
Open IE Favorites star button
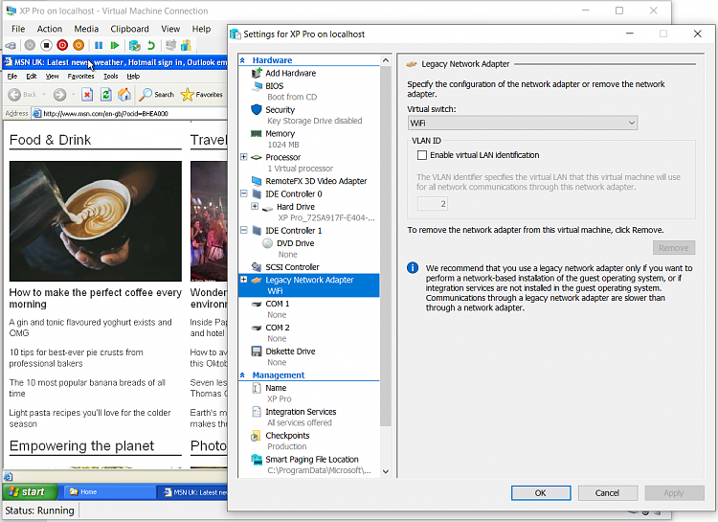202,95
